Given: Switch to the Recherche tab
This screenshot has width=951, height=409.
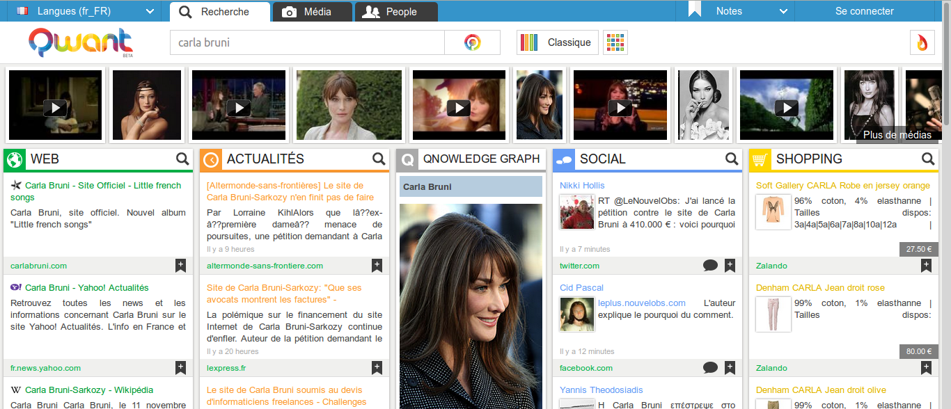Looking at the screenshot, I should (x=220, y=12).
